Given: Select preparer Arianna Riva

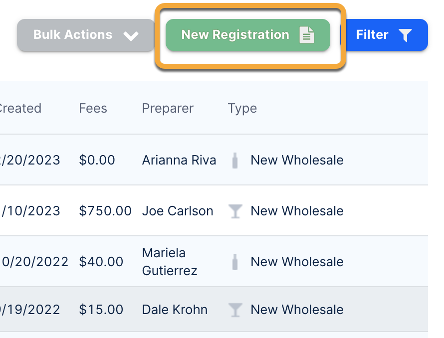Looking at the screenshot, I should [179, 160].
